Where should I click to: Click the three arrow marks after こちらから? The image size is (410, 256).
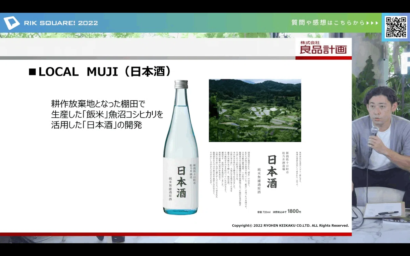pos(372,23)
